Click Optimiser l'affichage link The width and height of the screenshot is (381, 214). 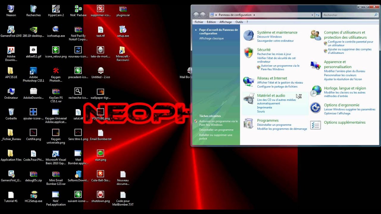[x=337, y=113]
